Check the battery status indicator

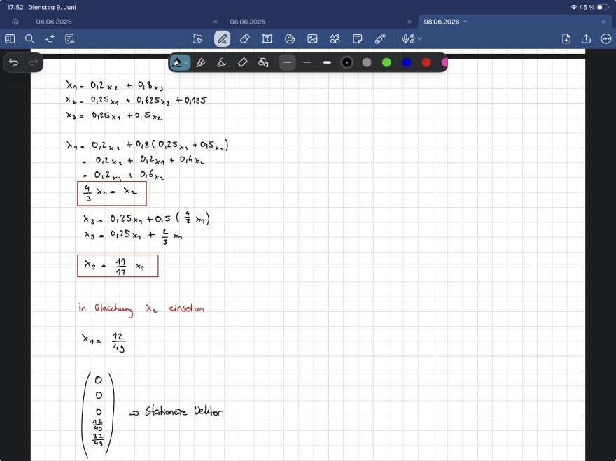[603, 7]
